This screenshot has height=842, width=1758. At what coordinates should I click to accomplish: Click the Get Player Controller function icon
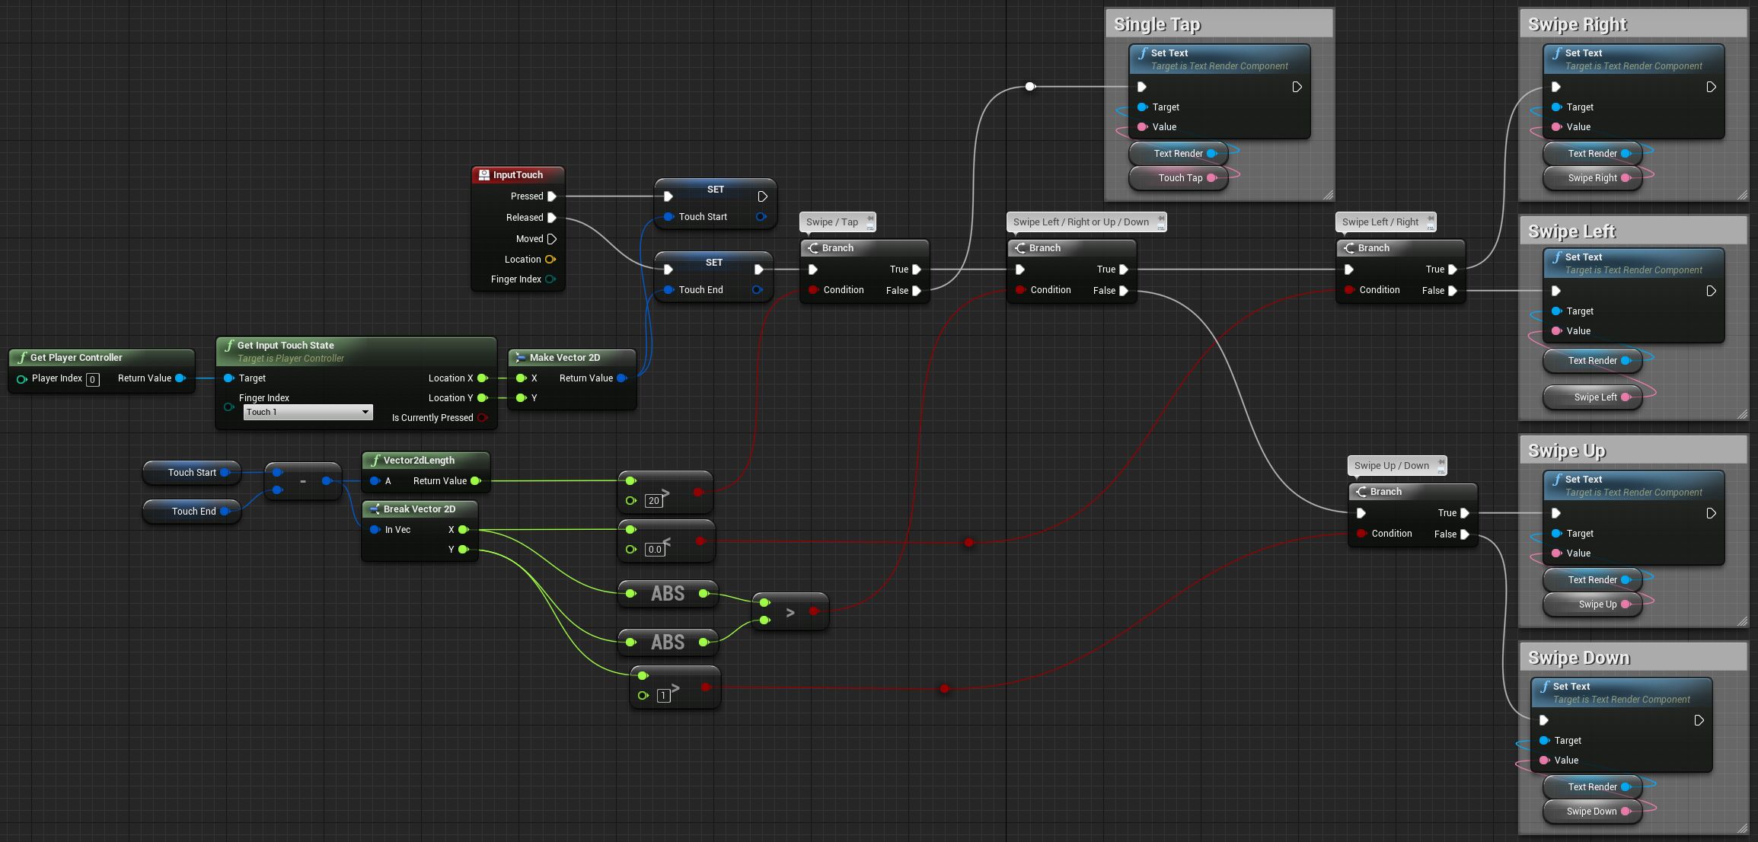click(x=21, y=358)
